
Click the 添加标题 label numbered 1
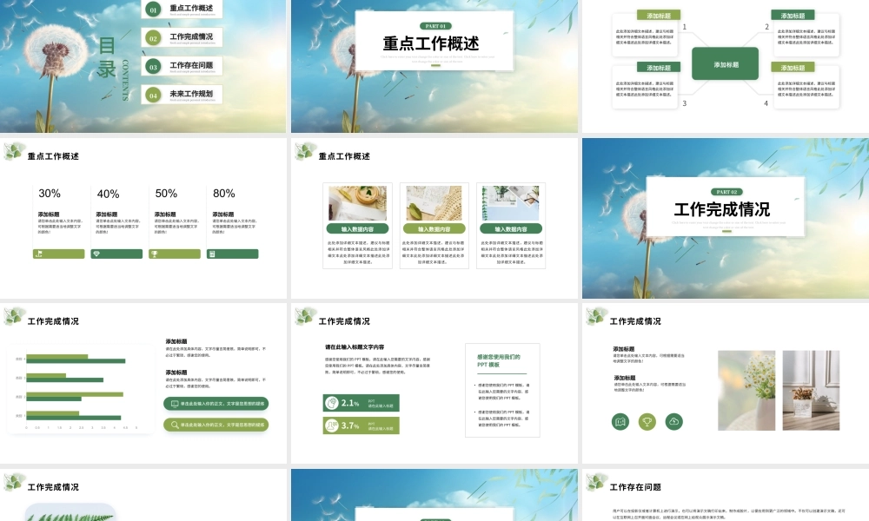click(659, 16)
